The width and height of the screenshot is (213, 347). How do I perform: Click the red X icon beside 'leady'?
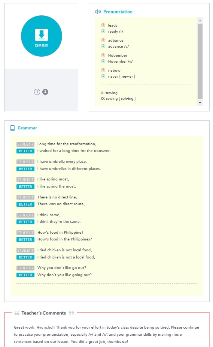coord(103,25)
